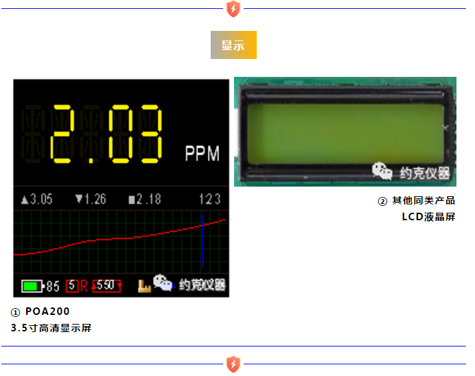Click the red boxed 5 indicator
The image size is (475, 376).
pos(72,285)
